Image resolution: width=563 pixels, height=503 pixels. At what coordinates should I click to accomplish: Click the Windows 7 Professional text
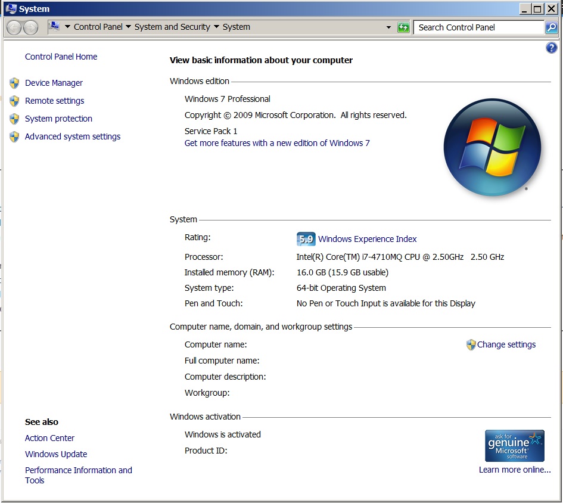(x=227, y=99)
